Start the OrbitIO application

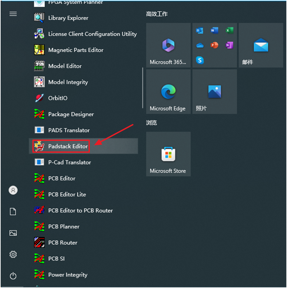tap(58, 98)
